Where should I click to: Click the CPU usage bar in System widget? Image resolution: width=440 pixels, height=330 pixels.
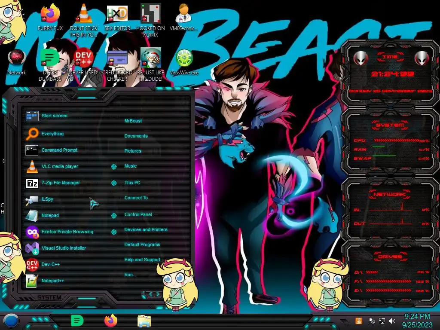click(x=396, y=141)
